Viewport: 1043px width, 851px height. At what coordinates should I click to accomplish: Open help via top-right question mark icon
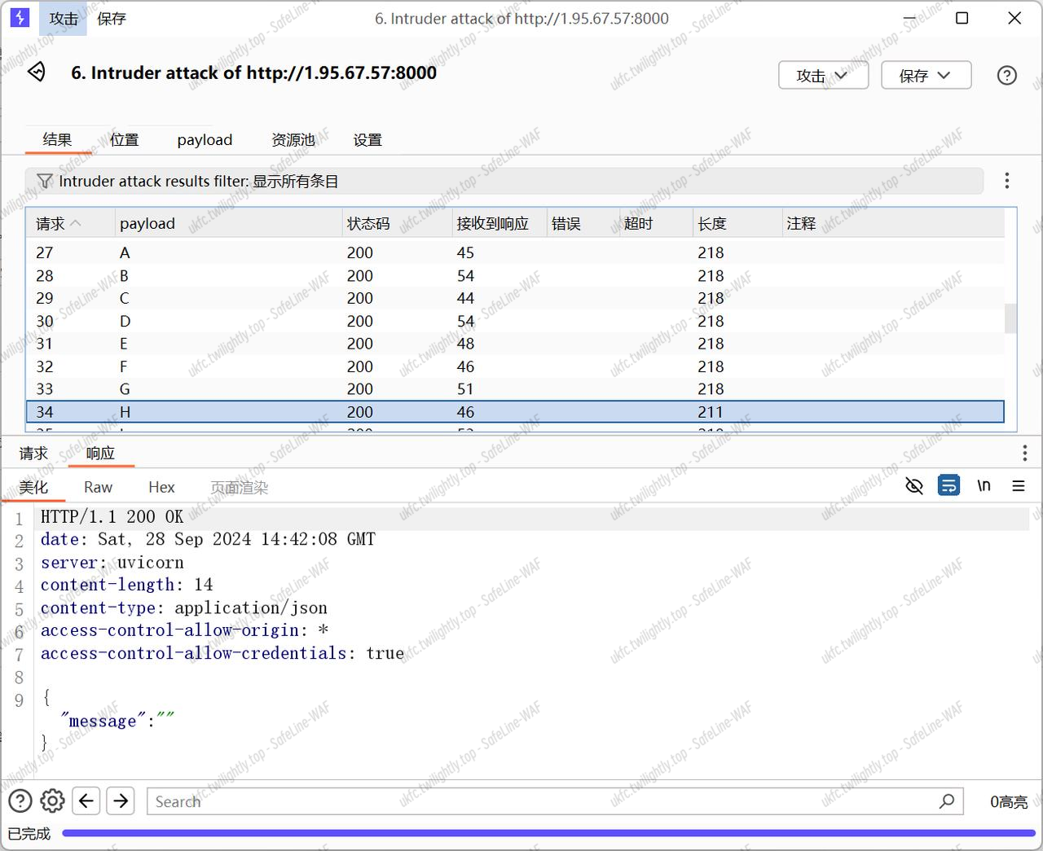tap(1006, 76)
